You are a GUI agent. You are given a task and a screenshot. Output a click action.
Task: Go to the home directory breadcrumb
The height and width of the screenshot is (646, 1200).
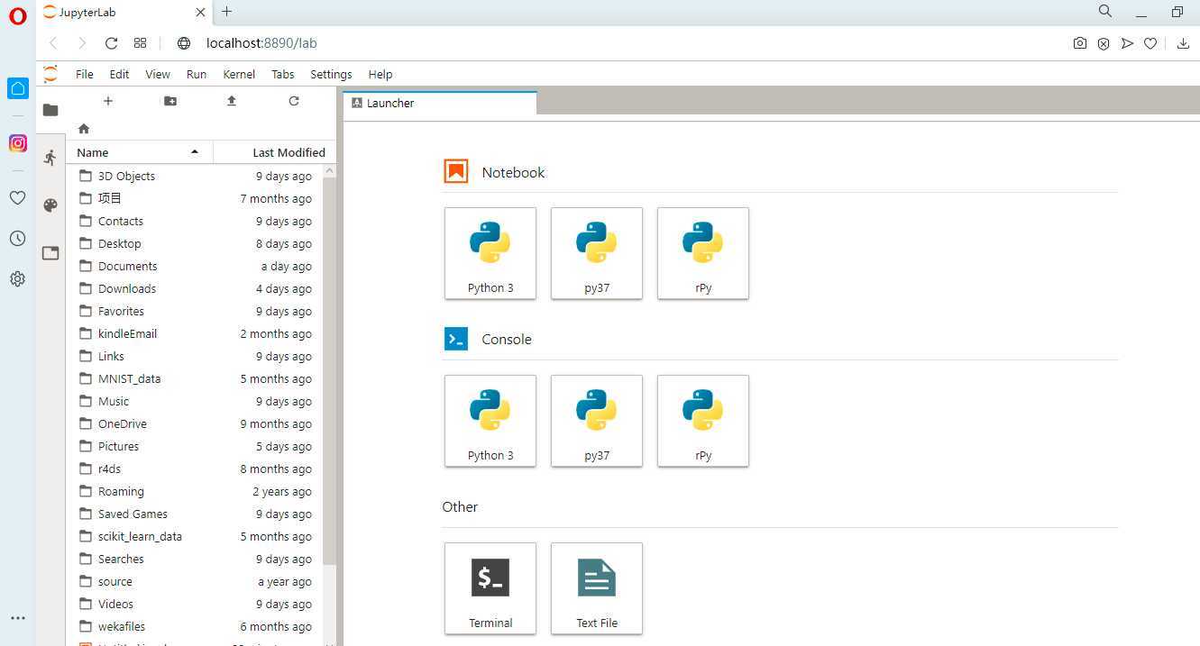(84, 129)
